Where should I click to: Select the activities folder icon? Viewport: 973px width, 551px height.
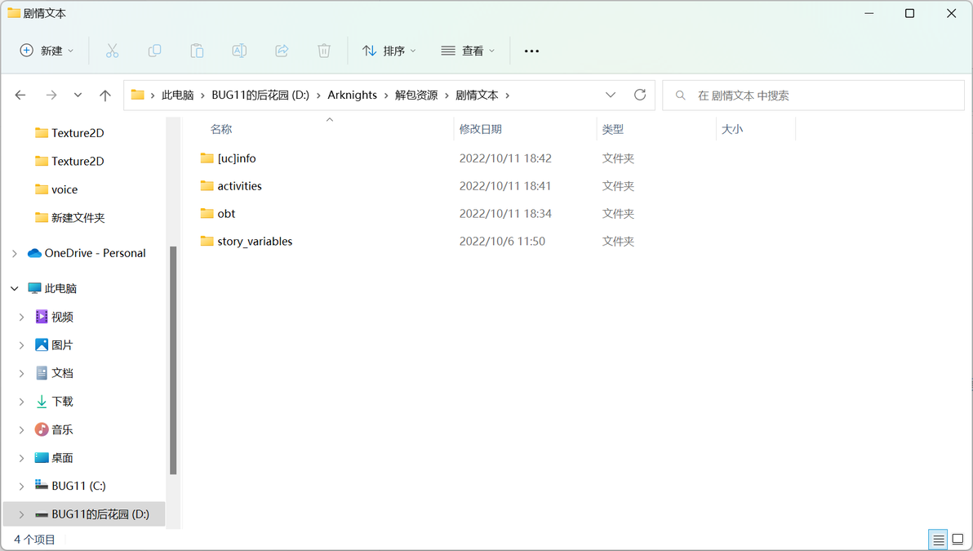click(207, 185)
